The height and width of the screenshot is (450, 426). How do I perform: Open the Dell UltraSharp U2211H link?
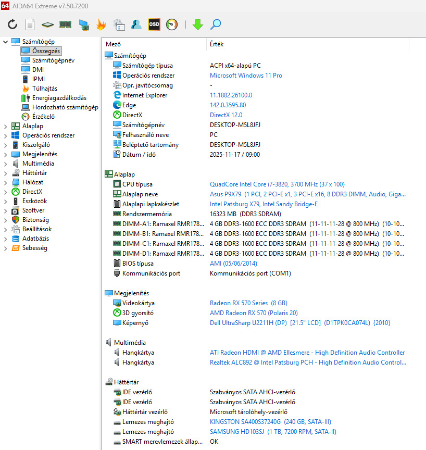(x=300, y=323)
